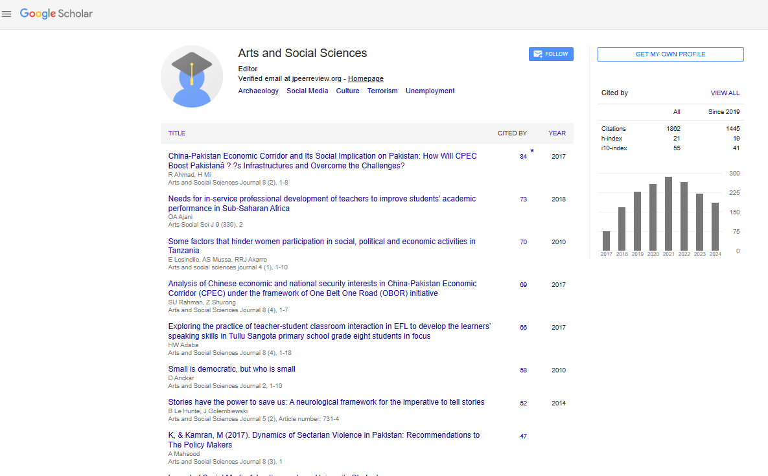Click the graduation cap profile avatar
768x476 pixels.
coord(191,76)
